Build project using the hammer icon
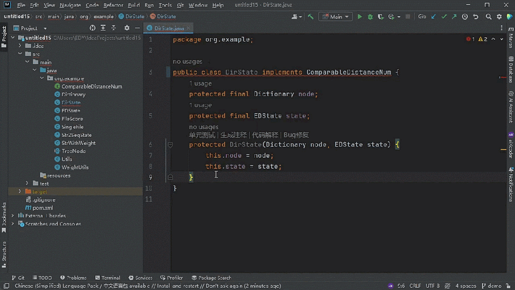The width and height of the screenshot is (515, 290). pos(311,17)
